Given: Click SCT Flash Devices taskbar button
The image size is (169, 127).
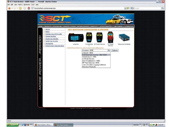Looking at the screenshot, I should (x=64, y=125).
